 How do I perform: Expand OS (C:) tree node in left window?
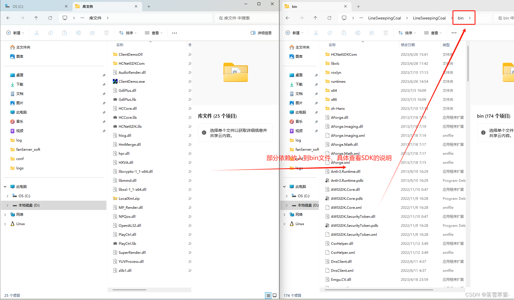point(7,196)
